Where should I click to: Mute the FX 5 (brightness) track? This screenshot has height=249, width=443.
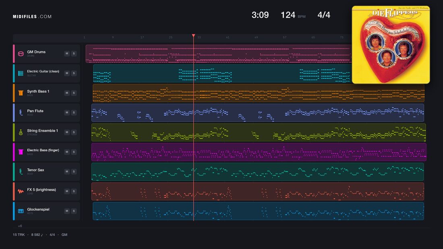pos(67,191)
